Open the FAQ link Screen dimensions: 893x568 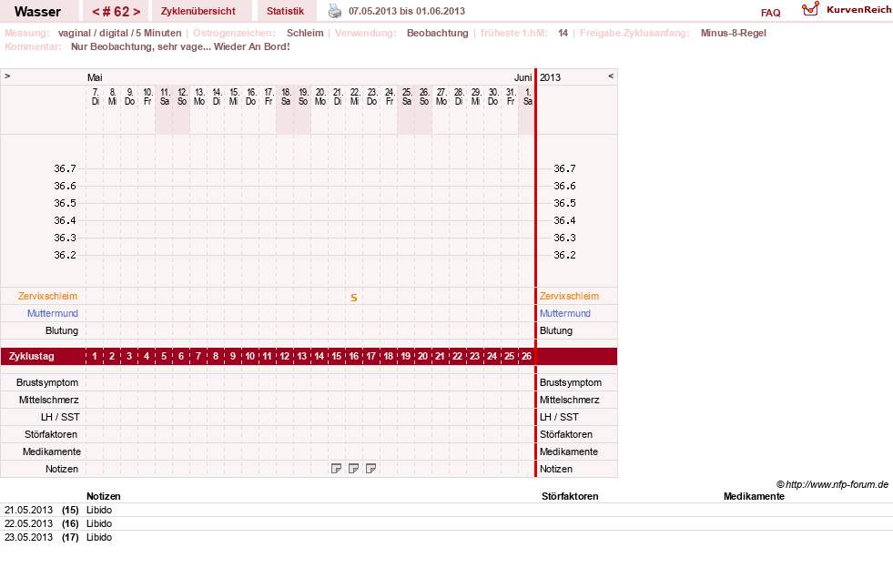[770, 13]
